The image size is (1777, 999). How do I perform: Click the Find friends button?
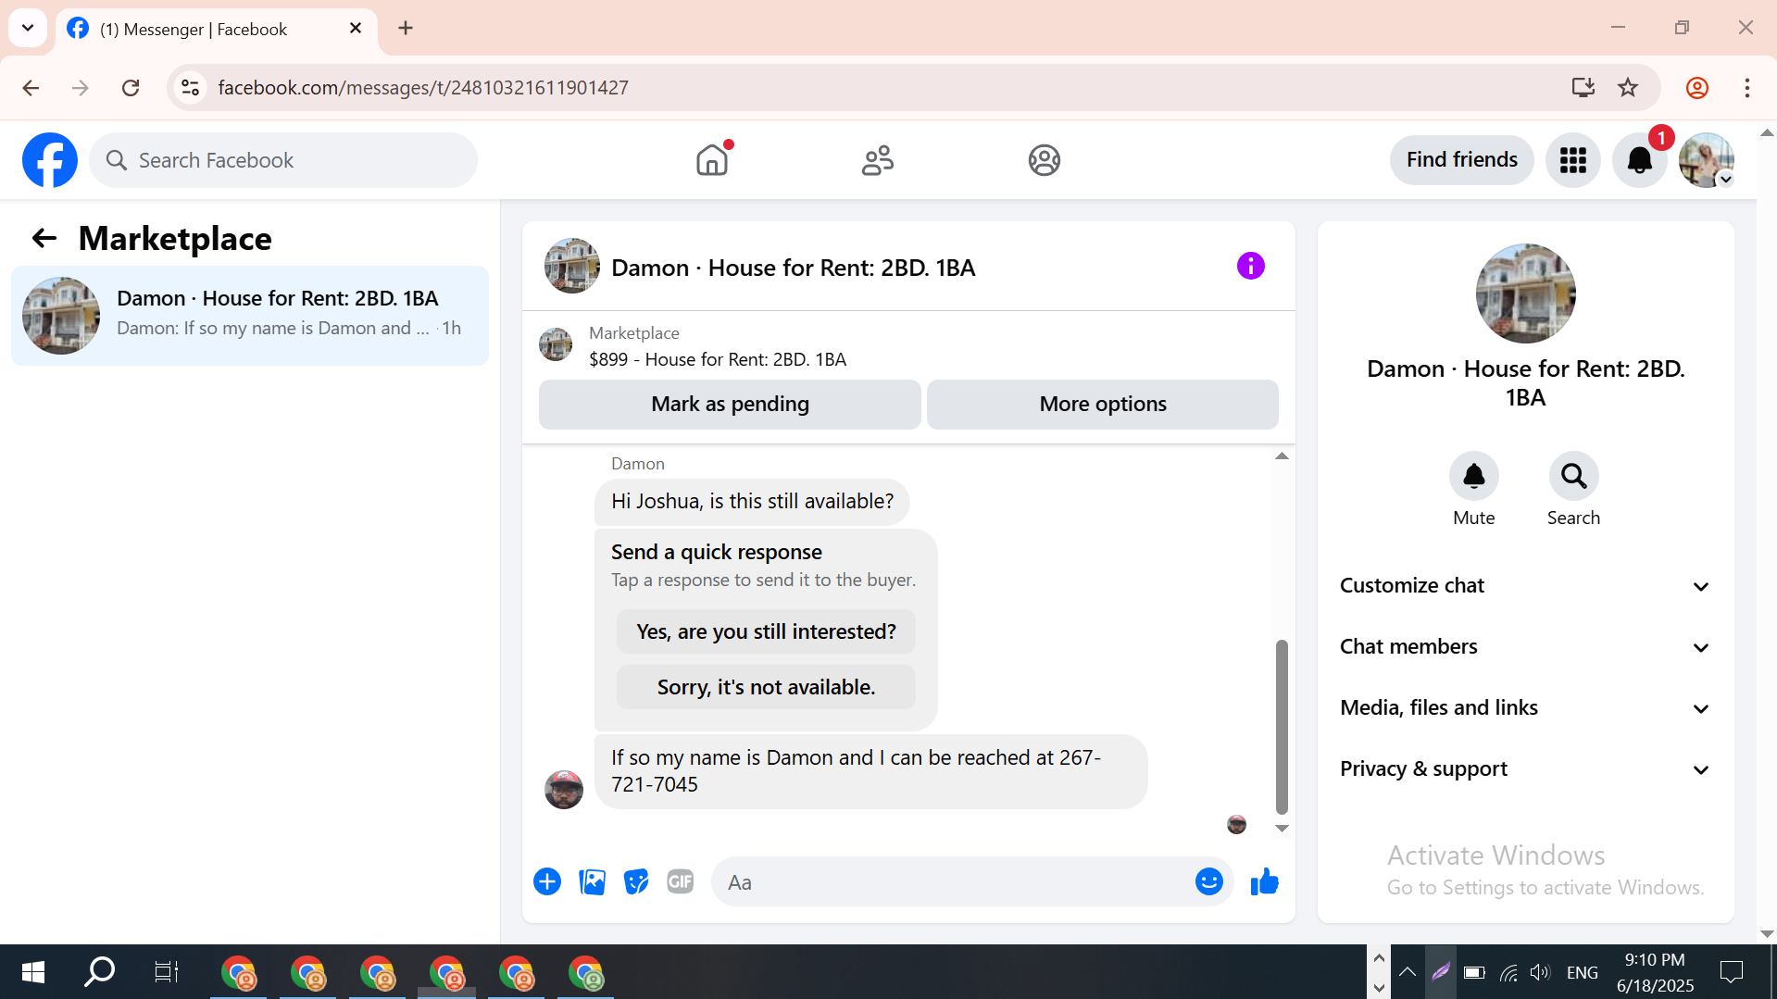coord(1461,160)
